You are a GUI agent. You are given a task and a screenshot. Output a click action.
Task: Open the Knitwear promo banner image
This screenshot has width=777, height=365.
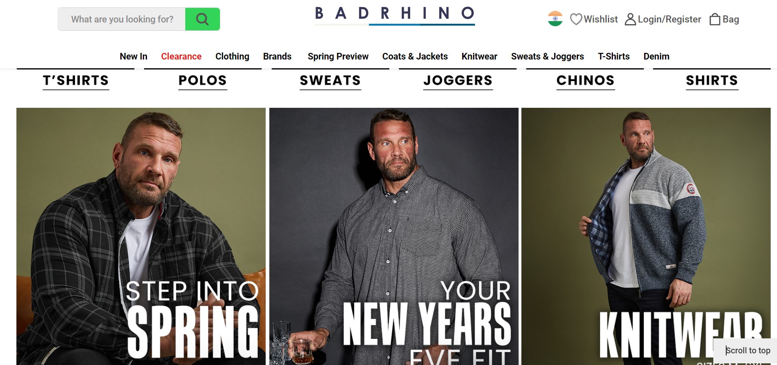click(646, 236)
